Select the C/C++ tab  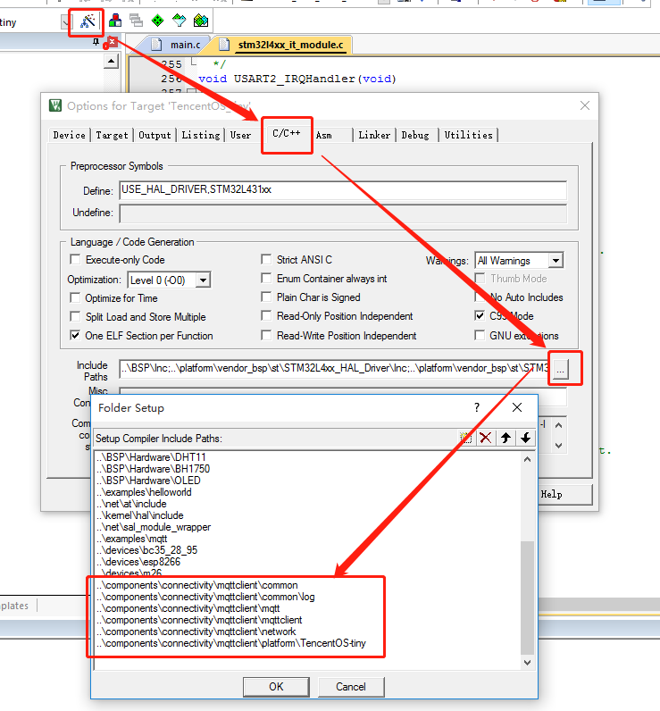click(287, 134)
